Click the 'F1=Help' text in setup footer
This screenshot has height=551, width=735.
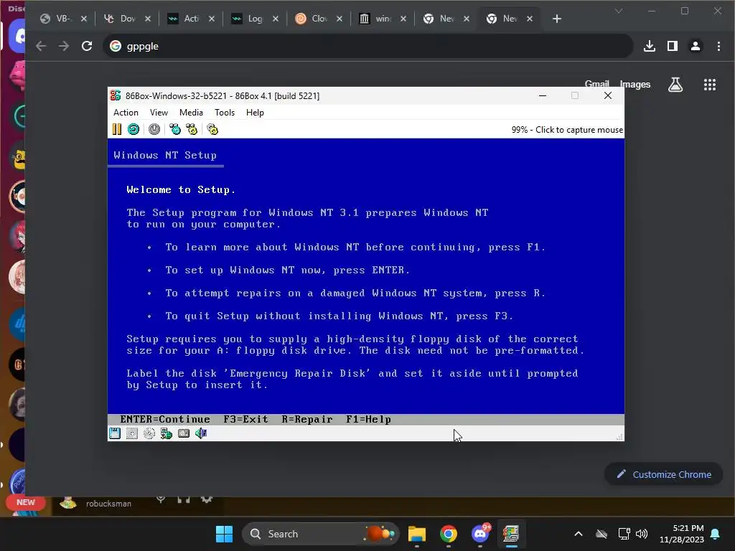coord(368,419)
